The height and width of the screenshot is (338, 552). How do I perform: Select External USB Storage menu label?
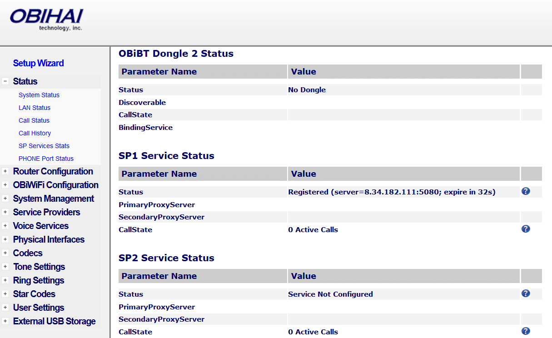click(x=55, y=321)
